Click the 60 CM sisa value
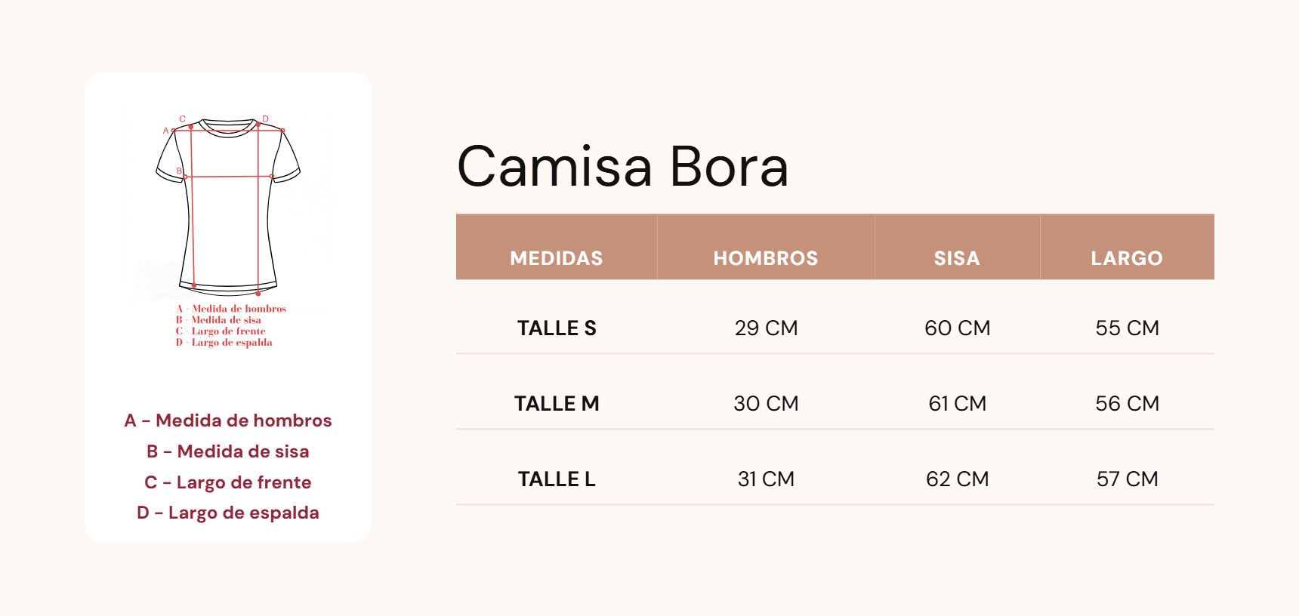This screenshot has height=616, width=1299. click(957, 328)
